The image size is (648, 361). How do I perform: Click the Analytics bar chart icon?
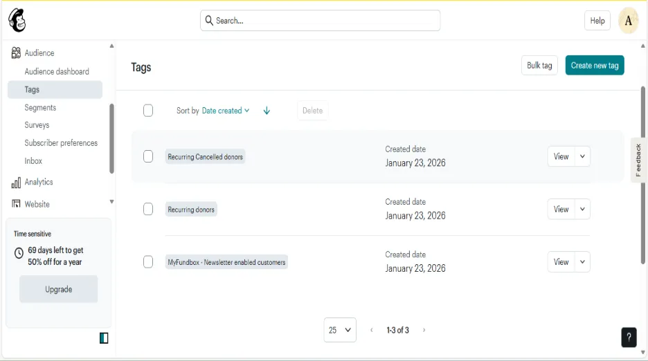tap(16, 183)
